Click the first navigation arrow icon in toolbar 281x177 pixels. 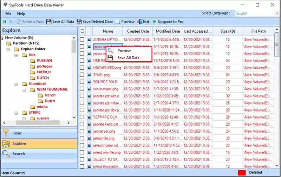[5, 22]
